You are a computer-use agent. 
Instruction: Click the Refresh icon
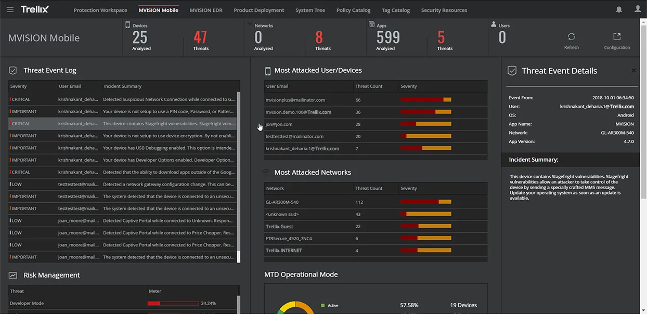coord(571,37)
